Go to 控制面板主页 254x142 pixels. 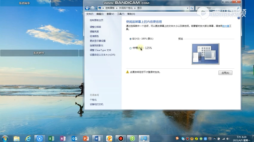[x=97, y=20]
